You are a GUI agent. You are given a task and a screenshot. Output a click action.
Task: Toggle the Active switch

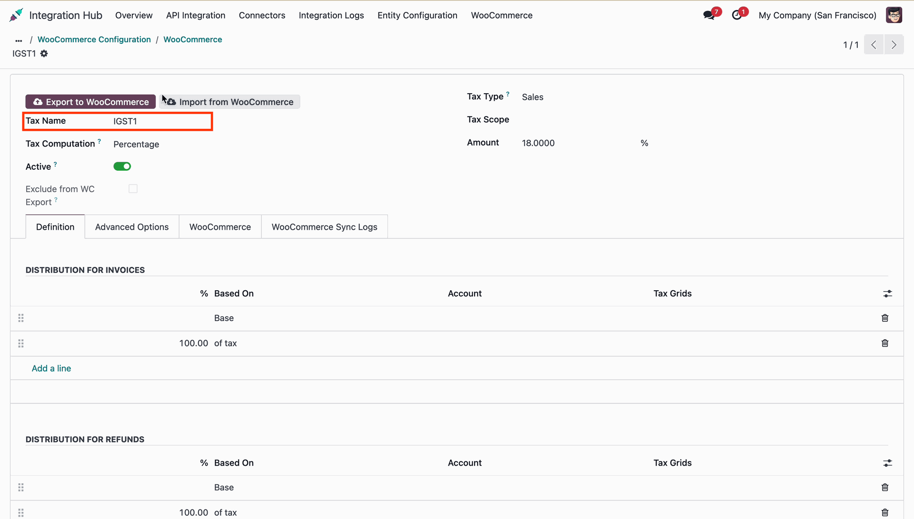point(122,166)
